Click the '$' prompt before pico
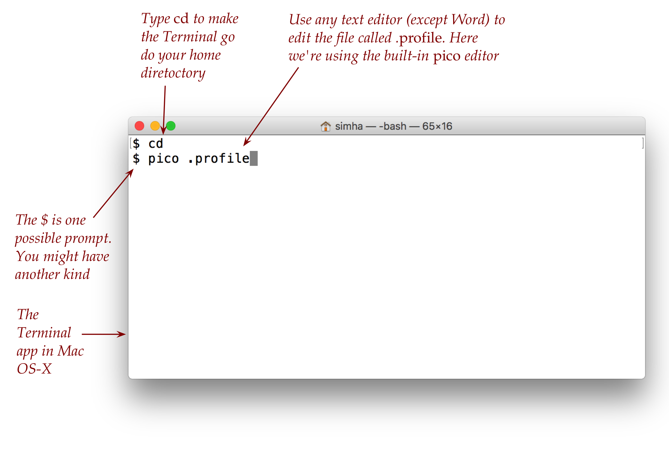This screenshot has width=669, height=451. coord(136,158)
